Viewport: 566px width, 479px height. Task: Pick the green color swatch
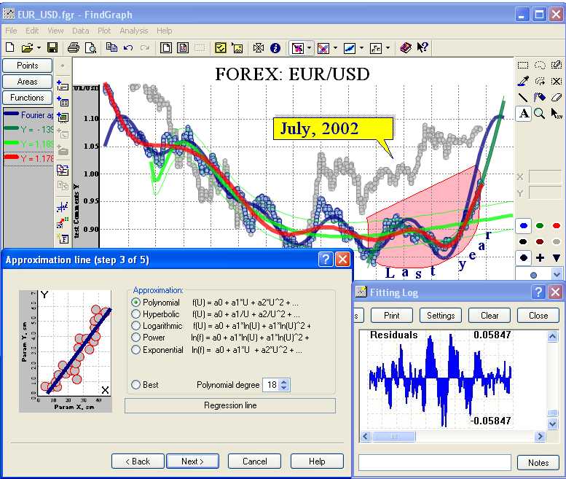(x=540, y=226)
